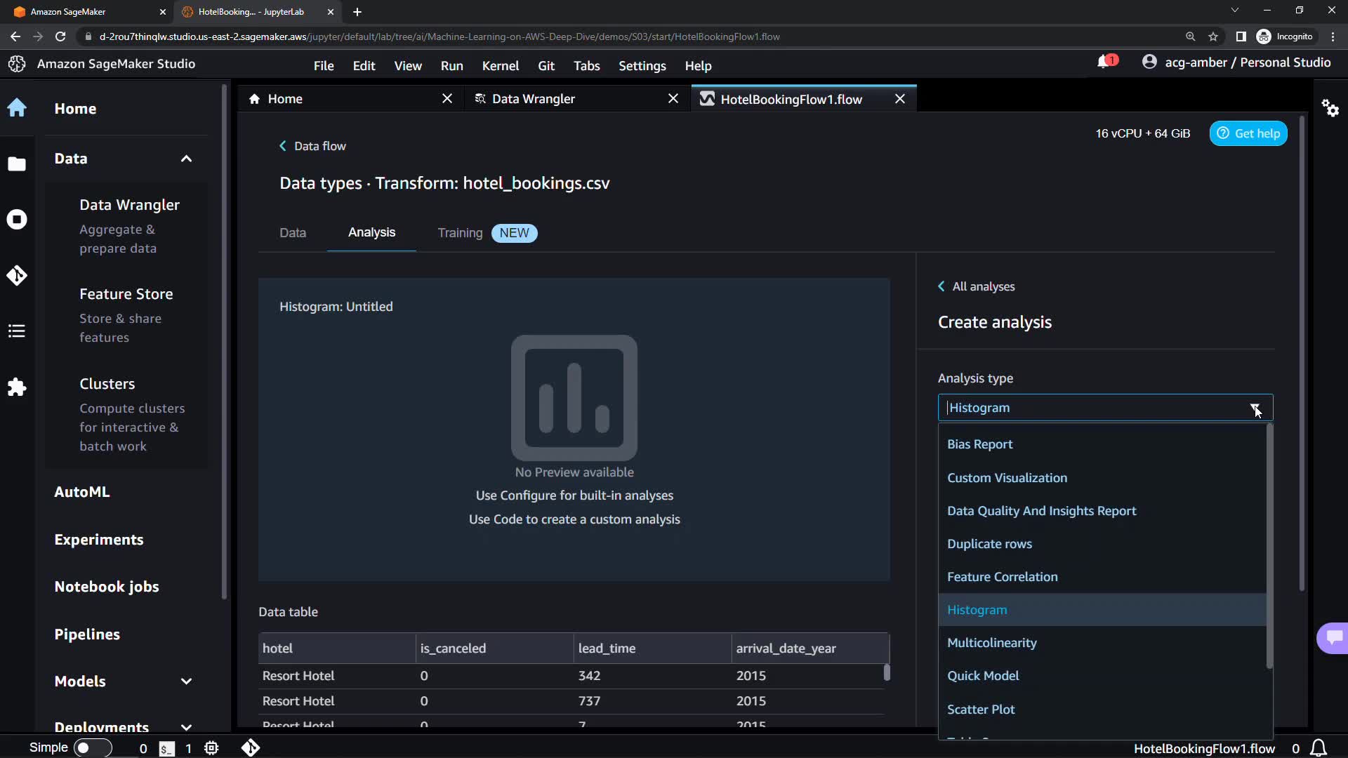Click the Get help button
This screenshot has height=758, width=1348.
coord(1248,133)
